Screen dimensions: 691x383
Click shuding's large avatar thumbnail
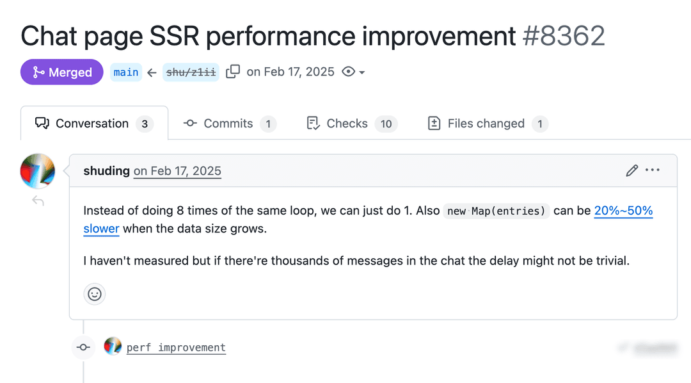point(38,171)
